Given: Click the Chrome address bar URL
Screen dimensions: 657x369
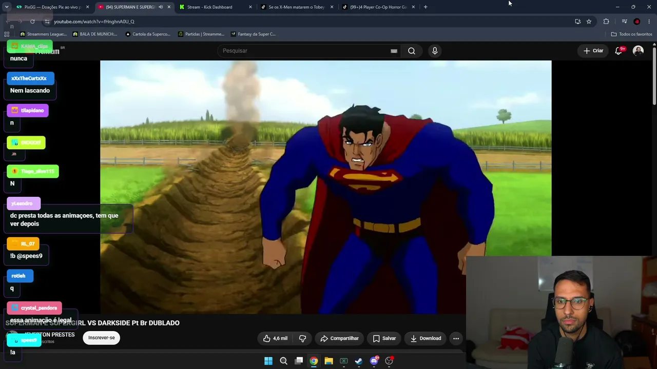Looking at the screenshot, I should click(94, 22).
